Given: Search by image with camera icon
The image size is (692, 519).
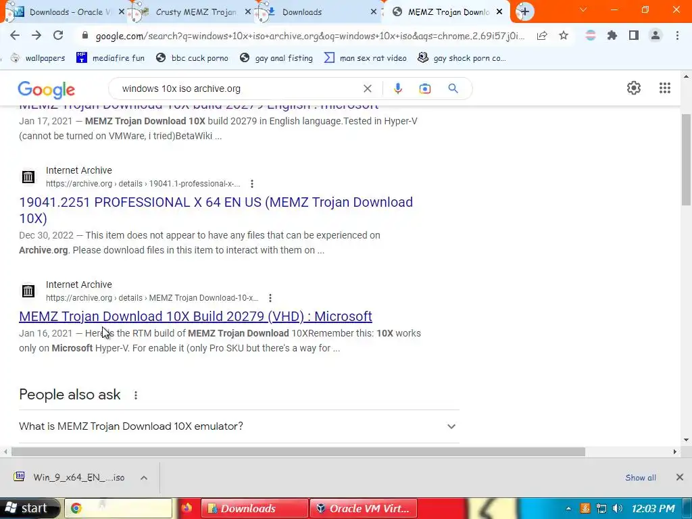Looking at the screenshot, I should (x=425, y=89).
